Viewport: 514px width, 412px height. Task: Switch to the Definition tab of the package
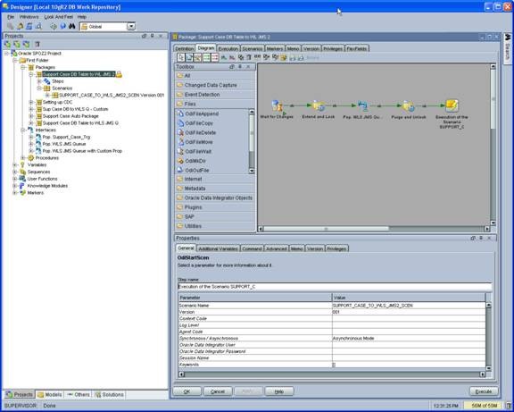(184, 48)
